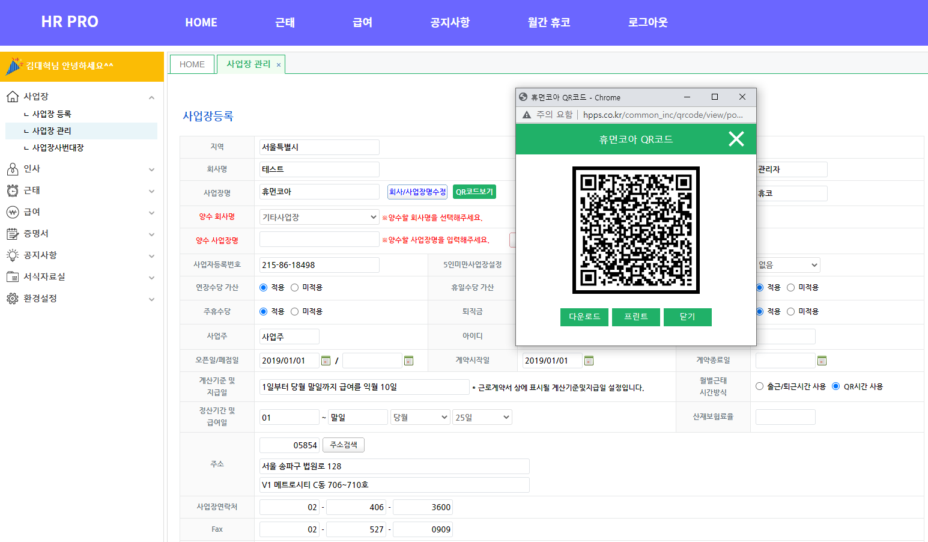Expand the 근태 sidebar section
Screen dimensions: 928x542
point(151,191)
